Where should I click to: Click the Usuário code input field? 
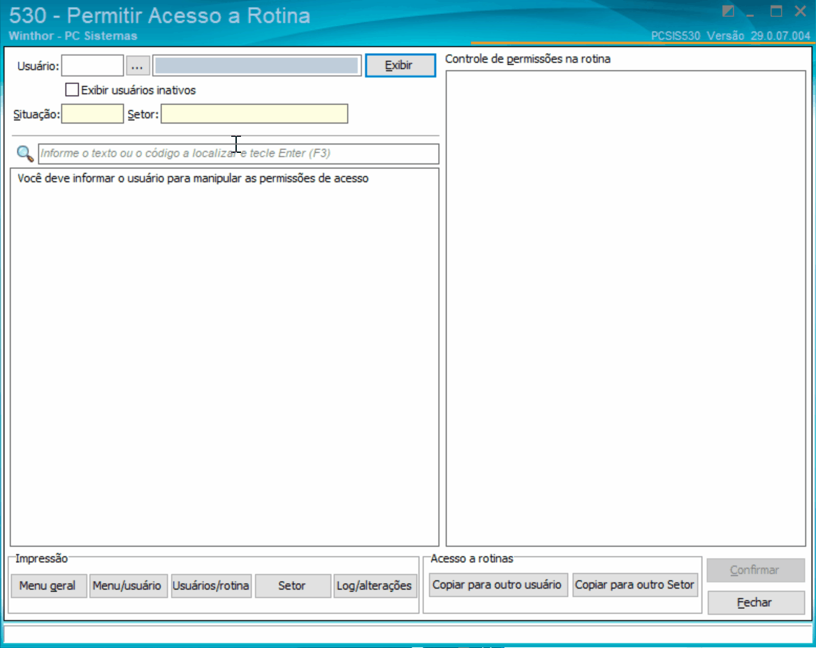pos(93,66)
